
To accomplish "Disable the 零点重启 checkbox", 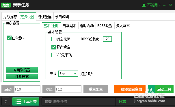I will 54,47.
